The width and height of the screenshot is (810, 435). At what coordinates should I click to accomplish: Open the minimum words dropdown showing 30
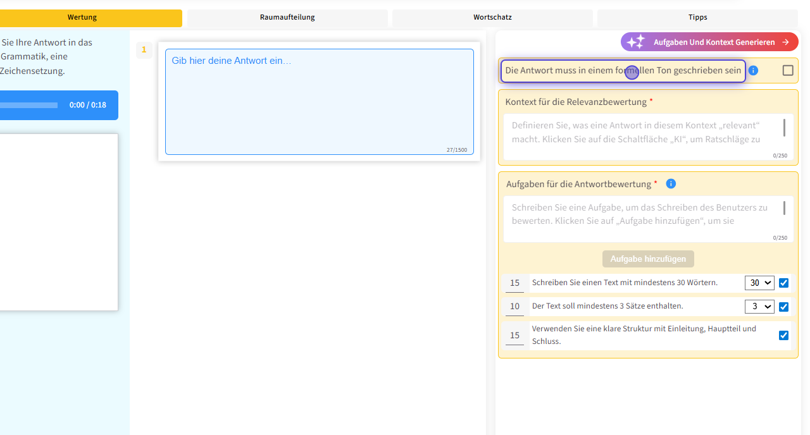coord(759,283)
